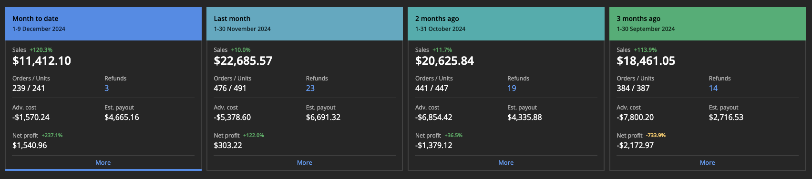Select the 3 months ago card header
812x179 pixels.
click(x=708, y=23)
